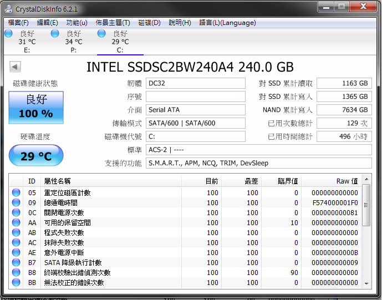The height and width of the screenshot is (300, 382).
Task: Click the 良好 100 % health status button
Action: [x=36, y=108]
